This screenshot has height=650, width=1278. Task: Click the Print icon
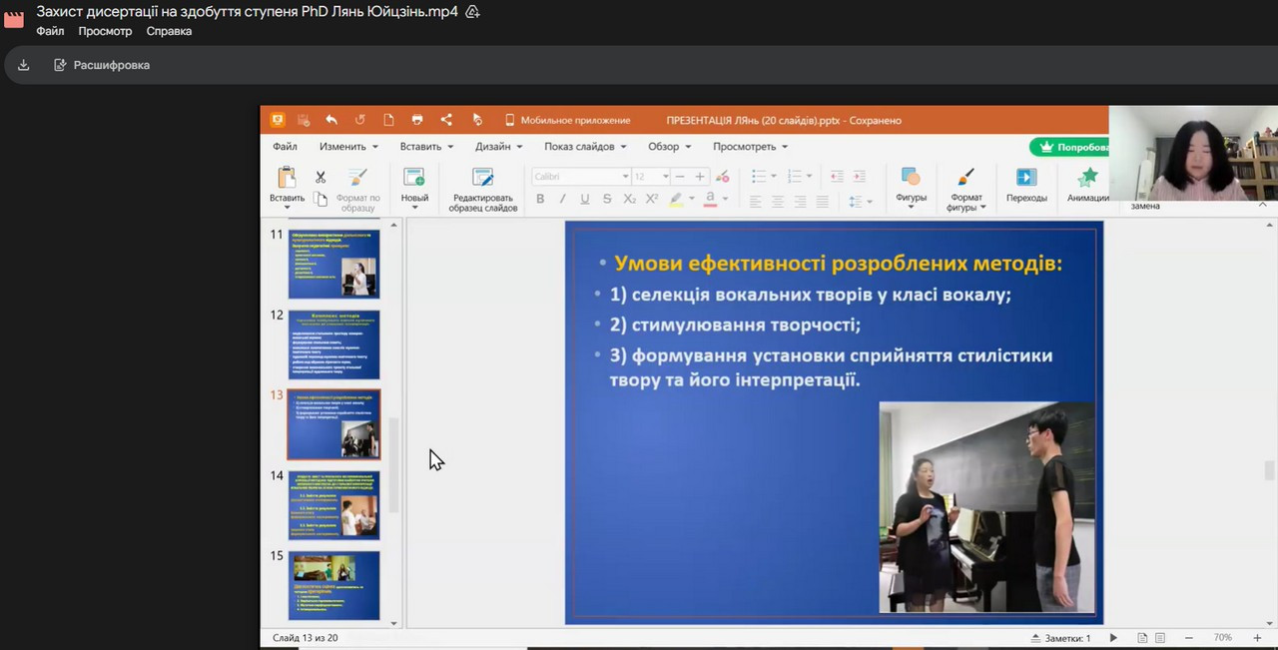point(417,120)
